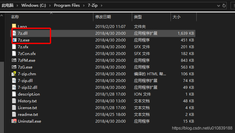This screenshot has width=235, height=133.
Task: Click the 2019/2/20 11:07 date cell
Action: coord(110,26)
